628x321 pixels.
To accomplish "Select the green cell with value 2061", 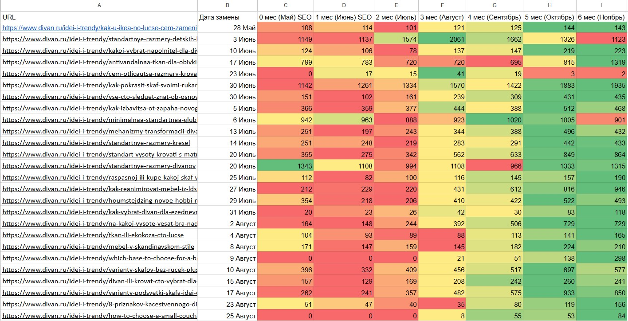I will (x=442, y=39).
